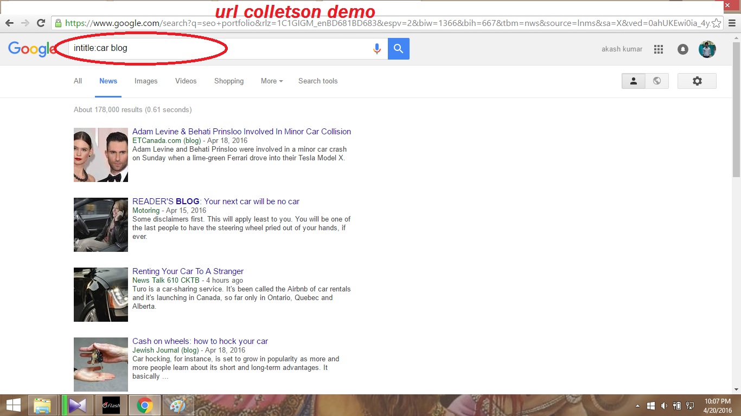741x416 pixels.
Task: Open Google notifications bell
Action: click(x=683, y=49)
